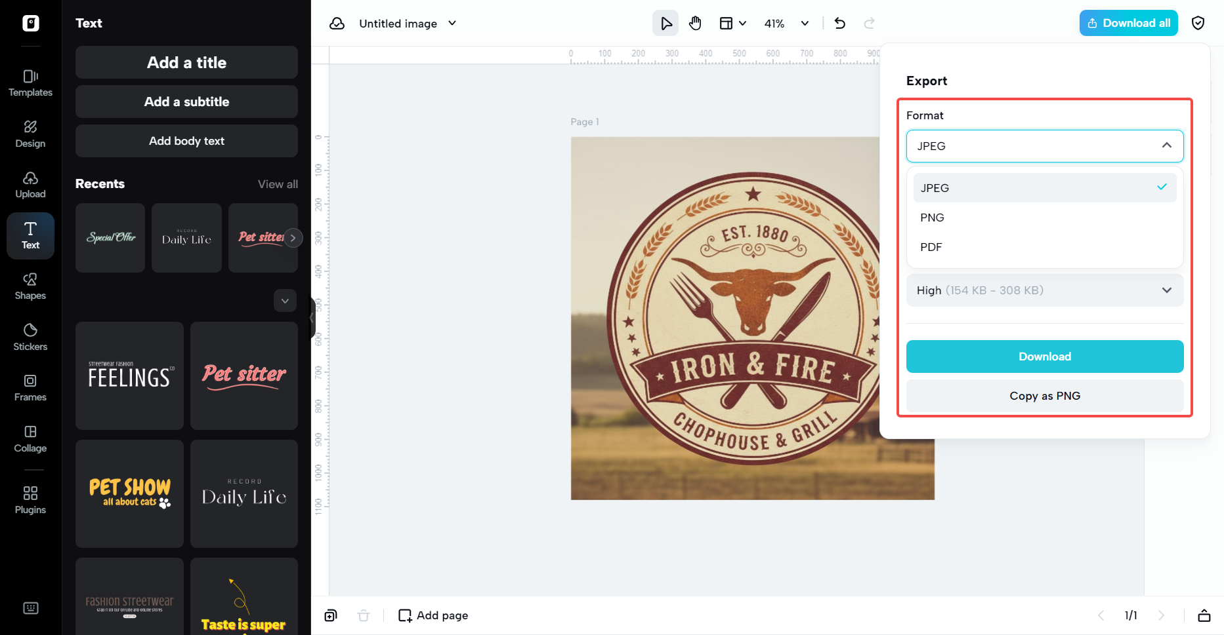This screenshot has width=1224, height=635.
Task: Open the Stickers sidebar panel
Action: 30,337
